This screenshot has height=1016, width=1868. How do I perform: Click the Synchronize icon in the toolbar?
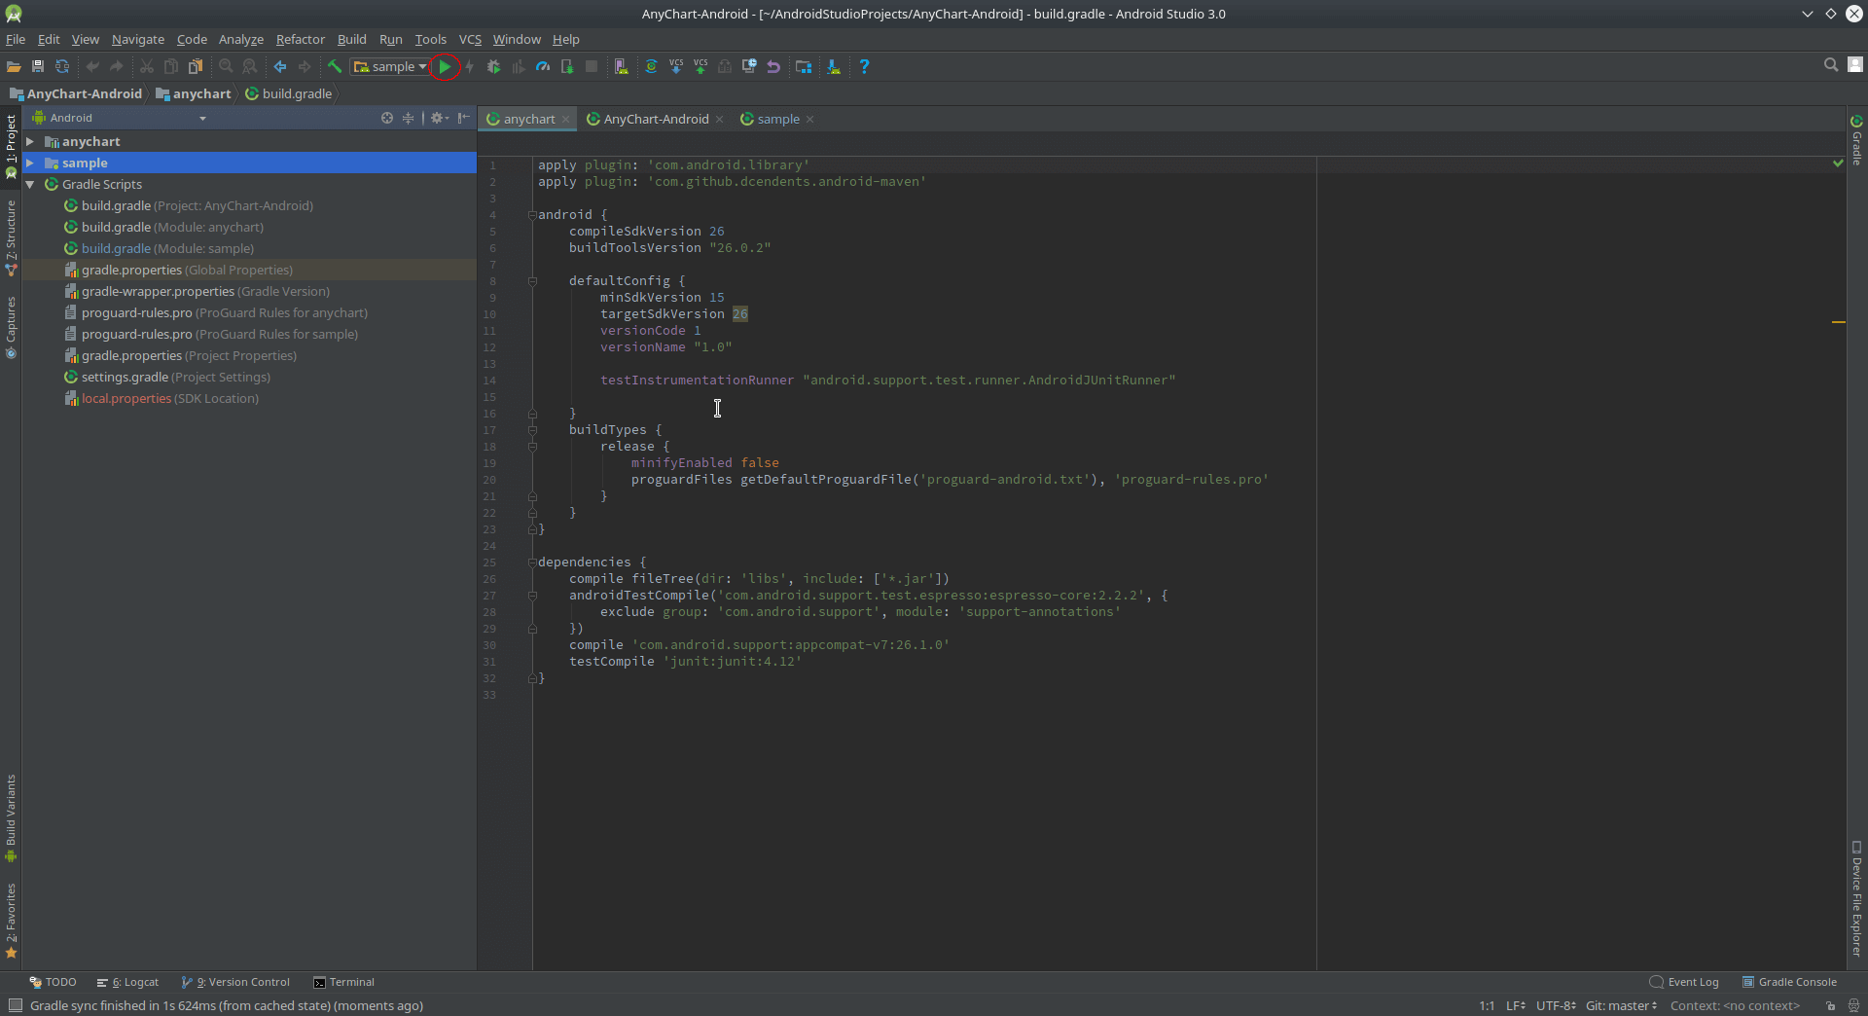click(x=62, y=66)
